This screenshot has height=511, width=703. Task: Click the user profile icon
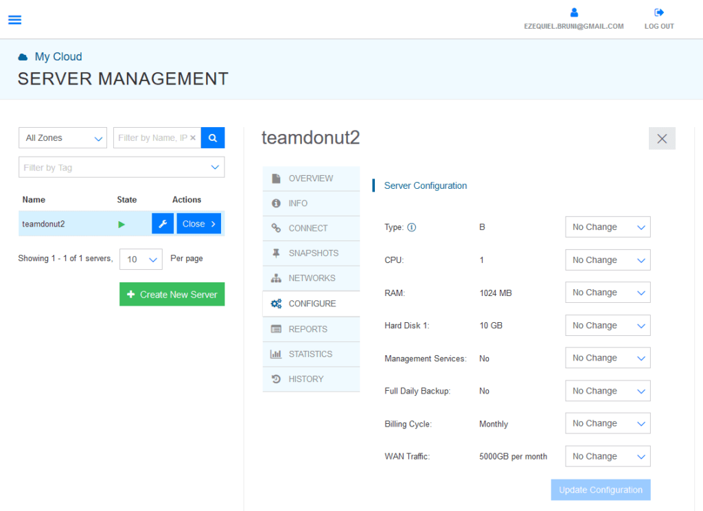tap(574, 12)
